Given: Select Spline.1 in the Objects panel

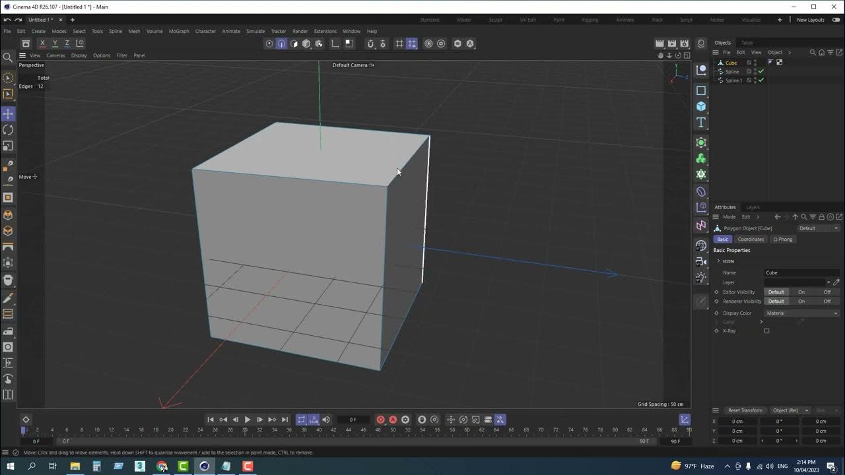Looking at the screenshot, I should (733, 80).
